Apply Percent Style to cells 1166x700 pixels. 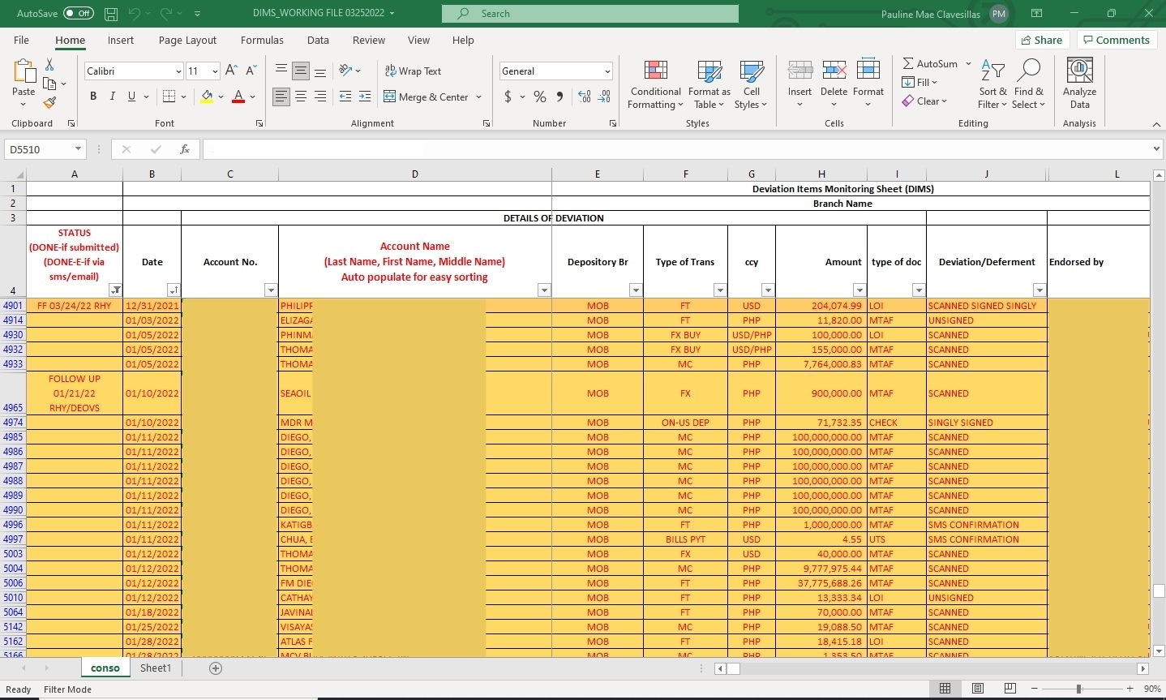pyautogui.click(x=540, y=97)
